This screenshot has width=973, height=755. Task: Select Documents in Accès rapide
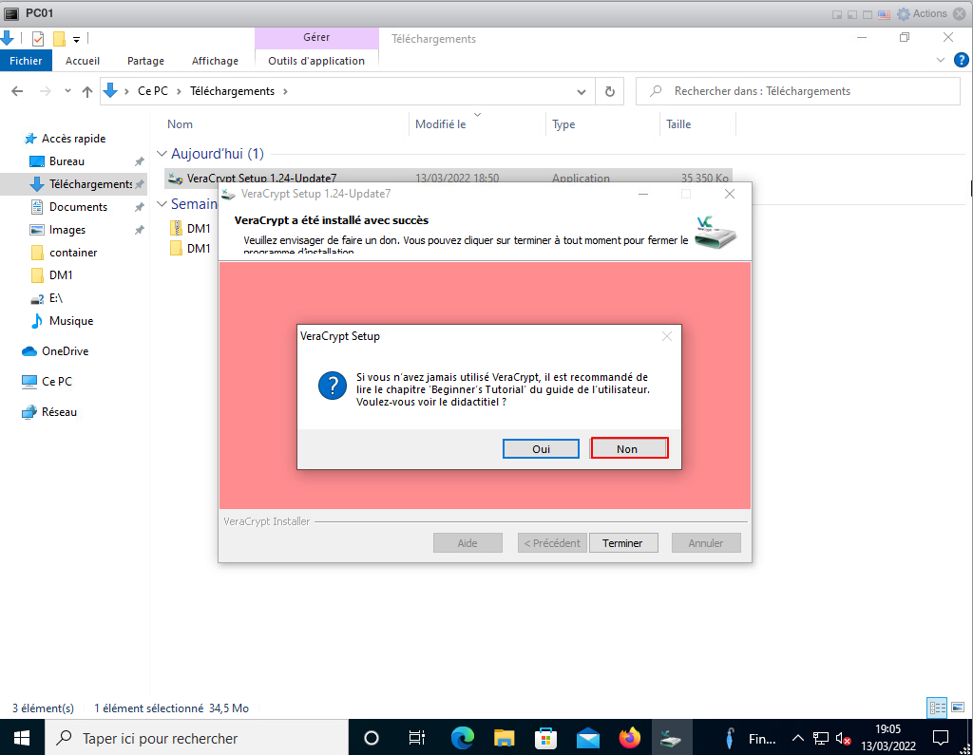point(78,207)
